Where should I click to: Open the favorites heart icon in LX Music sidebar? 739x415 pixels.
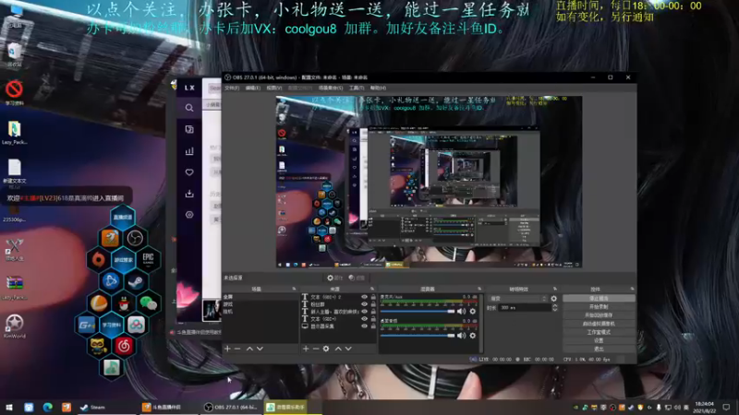[189, 172]
